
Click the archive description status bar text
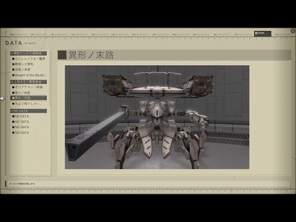point(23,184)
